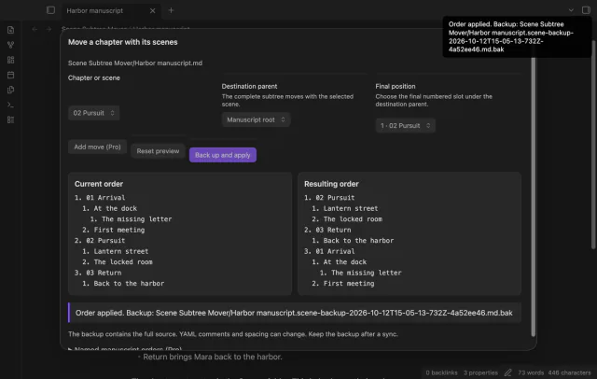Click the 'The backup contains the full source' note

coord(232,334)
